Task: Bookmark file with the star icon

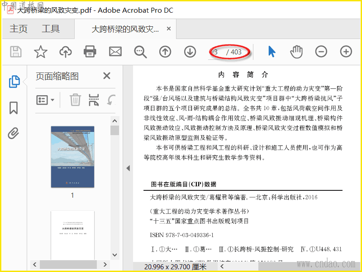Action: click(x=41, y=52)
